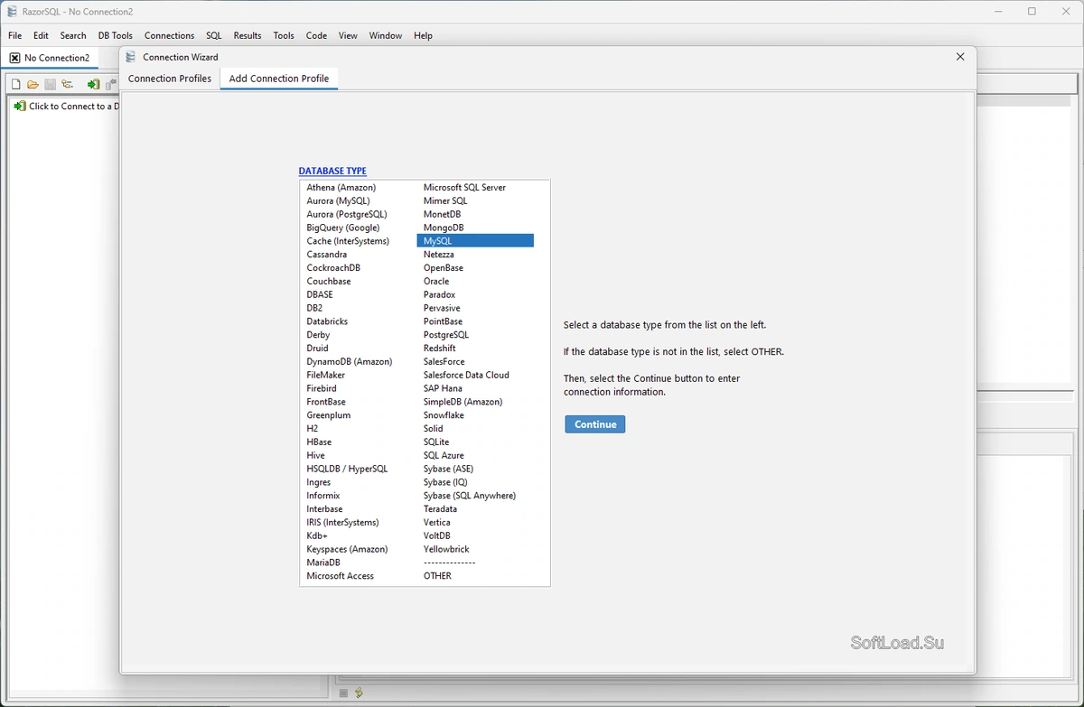Click the tree-structure toolbar icon

coord(67,84)
